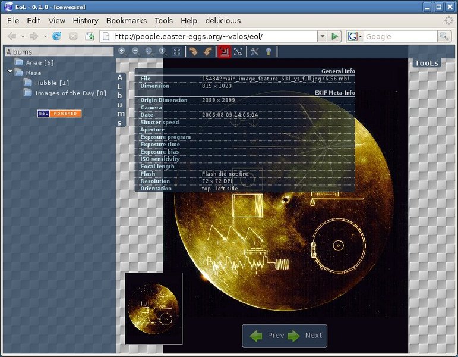Viewport: 458px width, 357px height.
Task: Click the 'Flash did not fire.' value
Action: tap(226, 174)
